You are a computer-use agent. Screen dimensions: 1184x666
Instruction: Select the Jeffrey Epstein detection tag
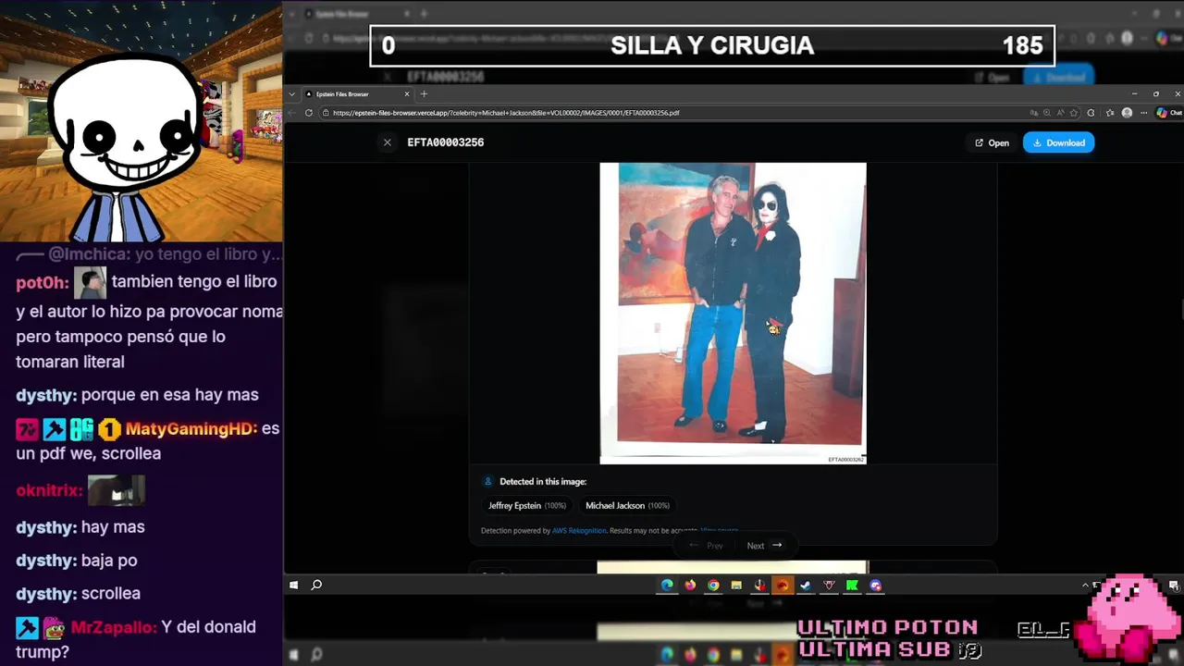click(x=526, y=506)
